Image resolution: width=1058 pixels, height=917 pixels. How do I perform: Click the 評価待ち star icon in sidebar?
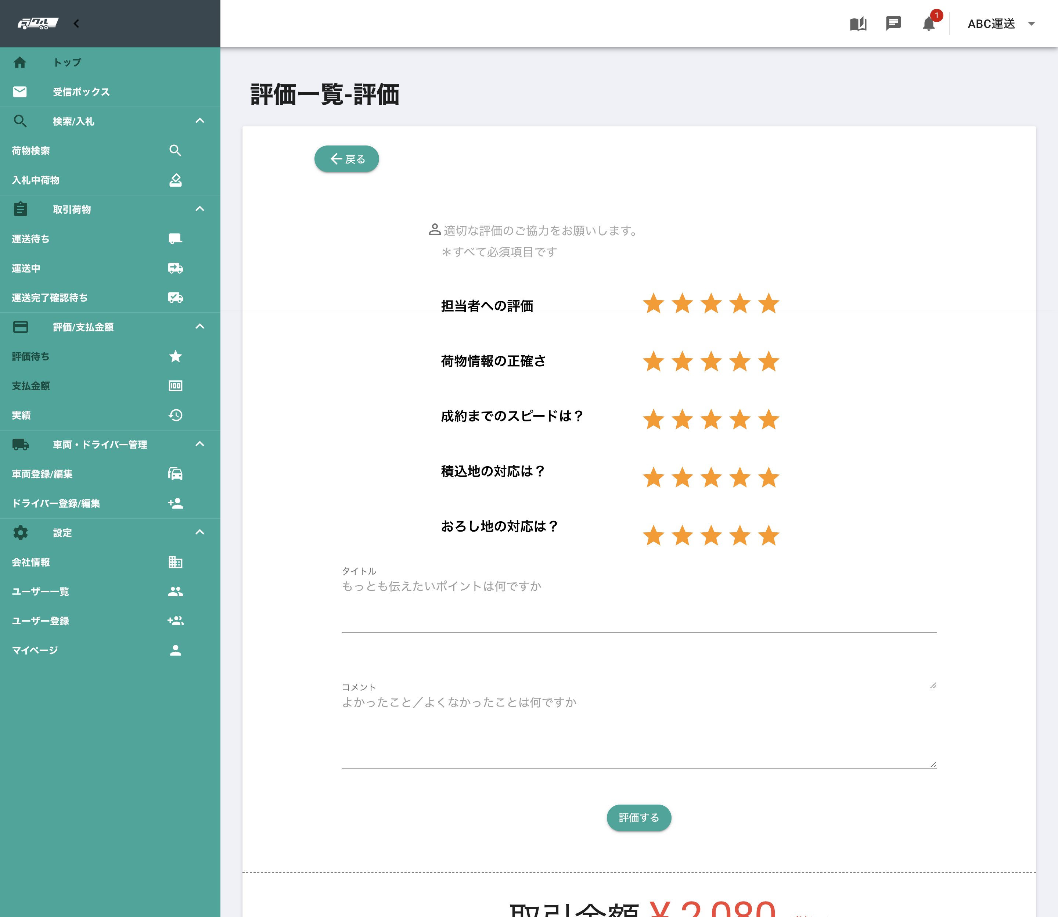click(175, 356)
